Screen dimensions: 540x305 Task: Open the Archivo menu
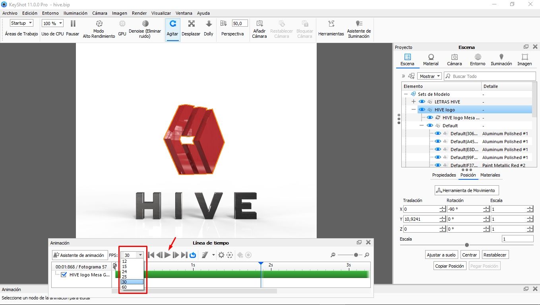pyautogui.click(x=10, y=13)
